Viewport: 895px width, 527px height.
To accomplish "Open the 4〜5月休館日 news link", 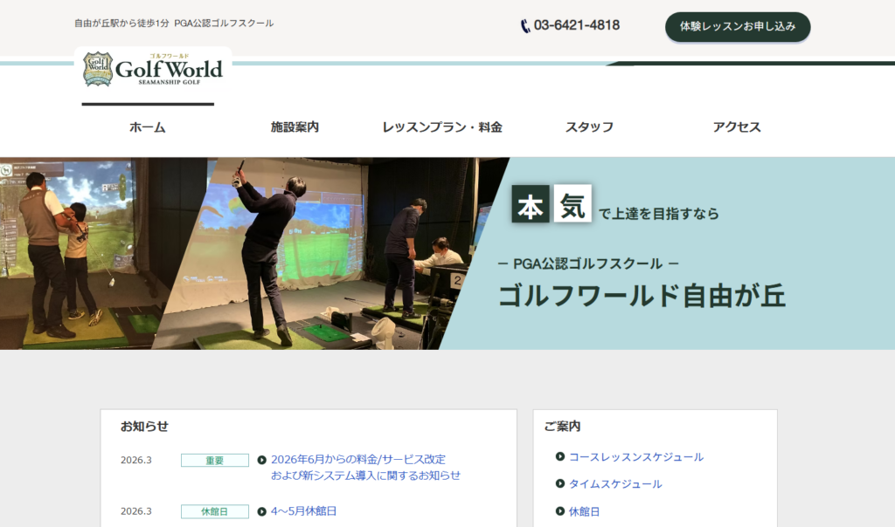I will (x=303, y=511).
